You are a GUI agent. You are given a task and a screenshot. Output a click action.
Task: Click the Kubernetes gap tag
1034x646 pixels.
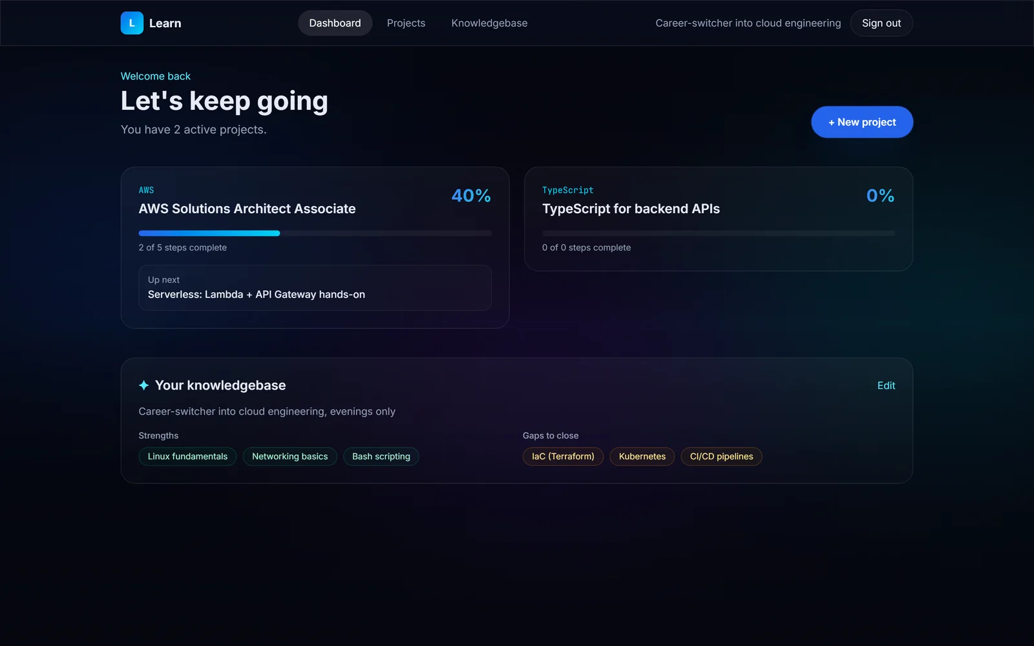click(642, 456)
